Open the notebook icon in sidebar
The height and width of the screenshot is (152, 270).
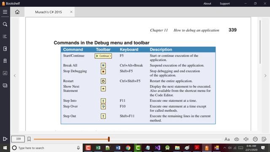tap(5, 49)
